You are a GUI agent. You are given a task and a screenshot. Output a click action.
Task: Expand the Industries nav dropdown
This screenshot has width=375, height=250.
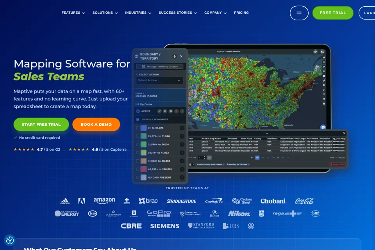[x=138, y=12]
